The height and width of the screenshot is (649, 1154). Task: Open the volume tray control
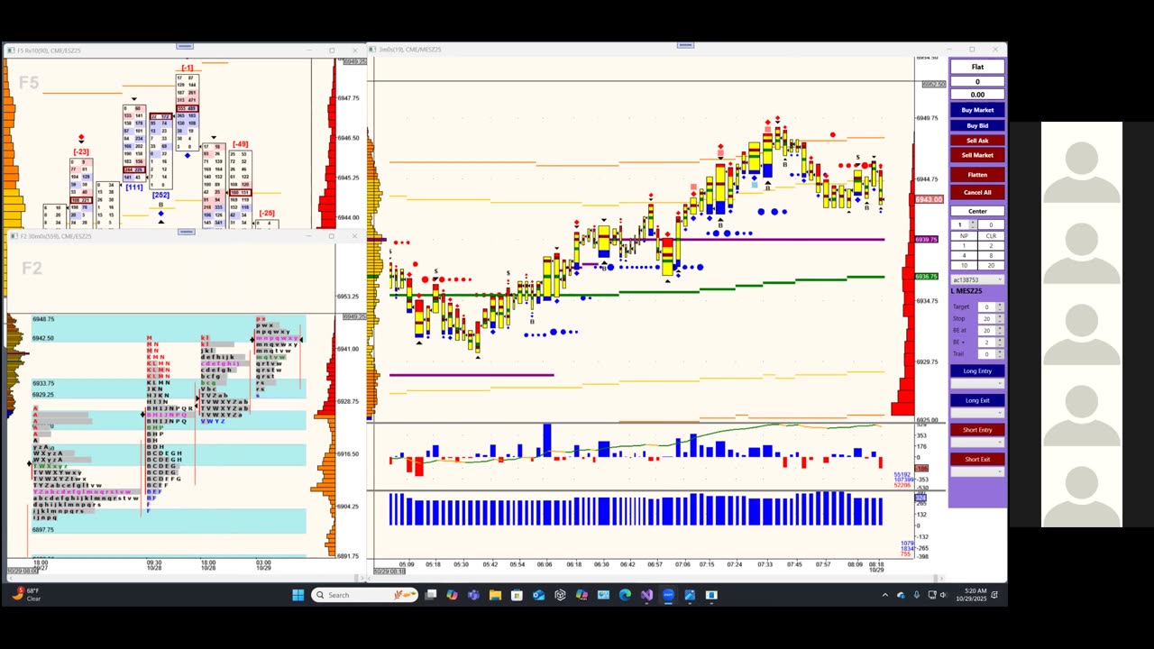click(945, 595)
